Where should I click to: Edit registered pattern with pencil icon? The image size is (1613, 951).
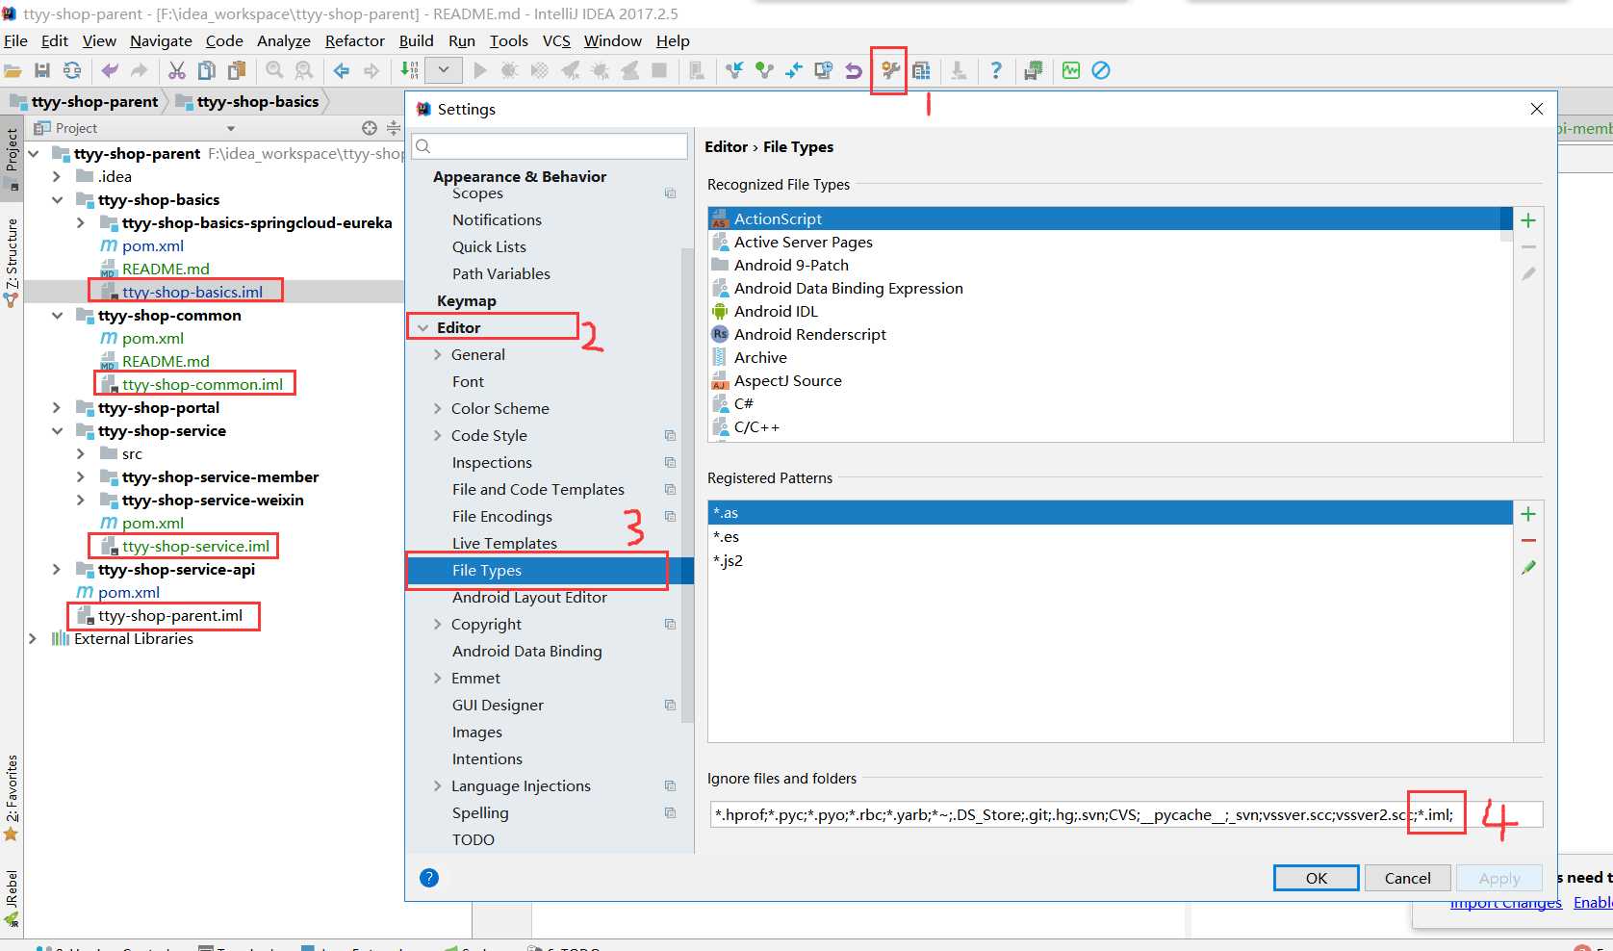click(1528, 568)
